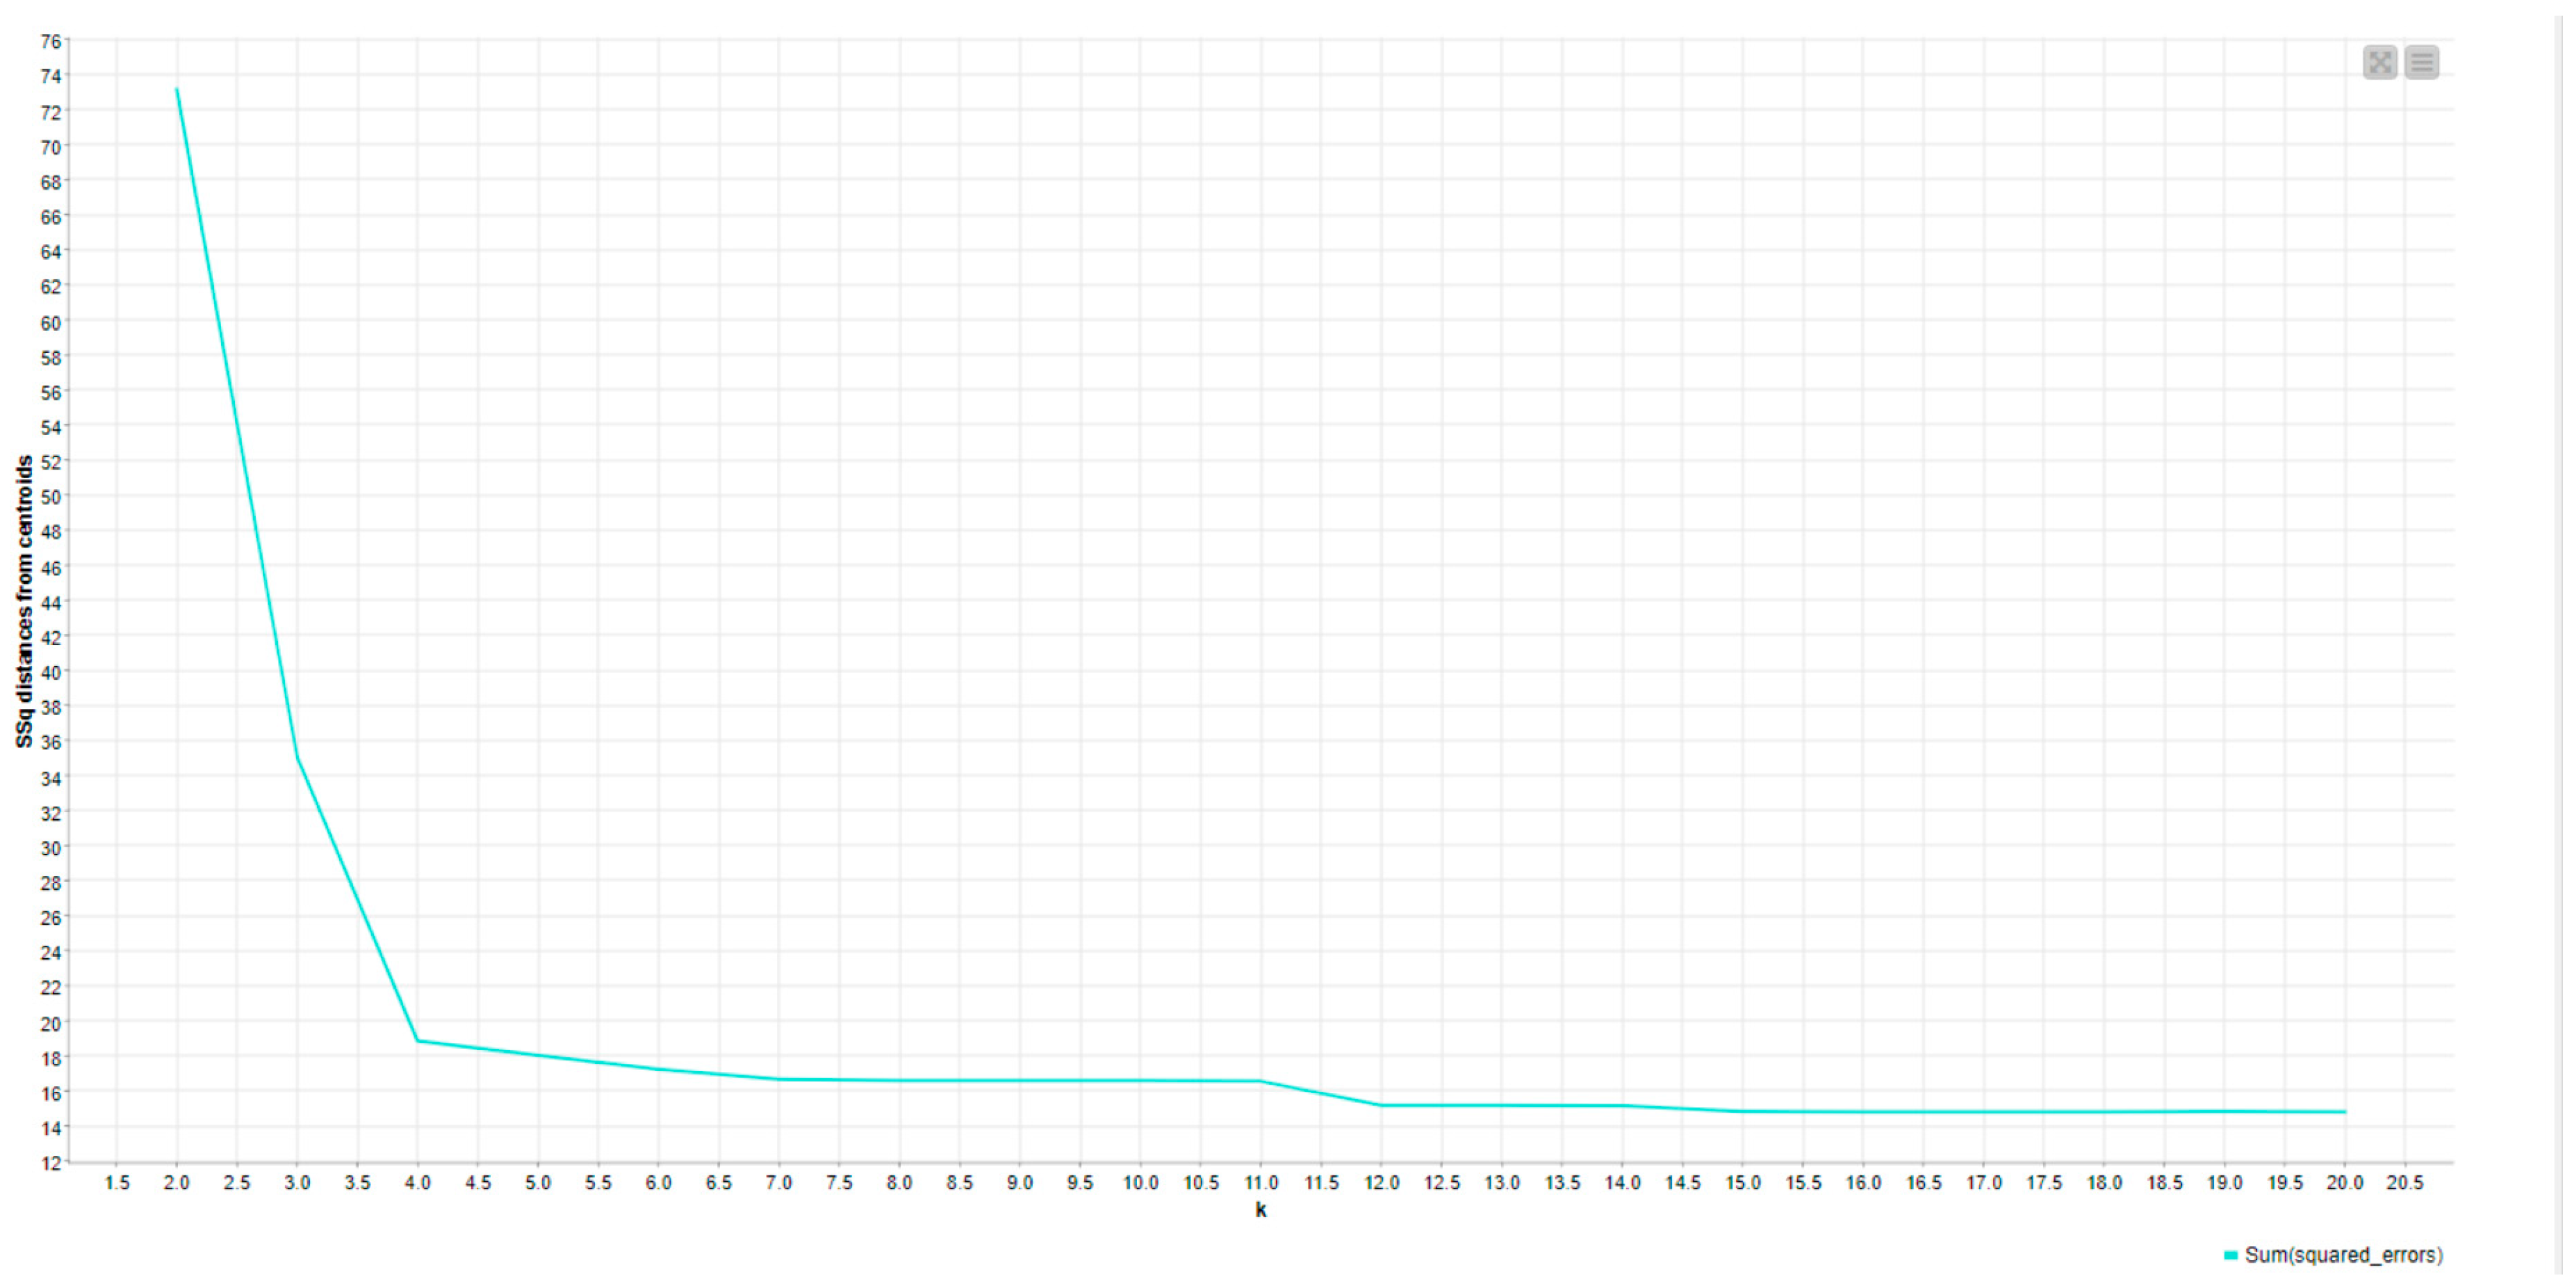
Task: Open the chart hamburger menu icon
Action: tap(2421, 63)
